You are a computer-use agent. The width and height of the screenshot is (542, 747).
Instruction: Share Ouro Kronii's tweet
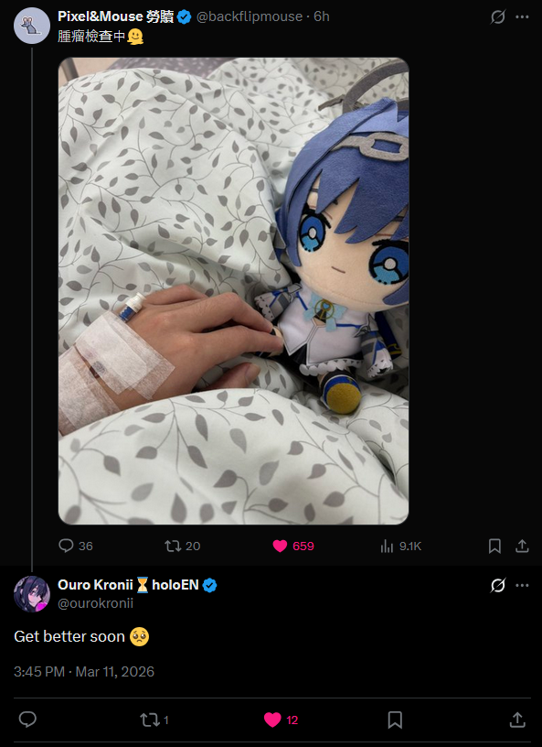coord(517,720)
